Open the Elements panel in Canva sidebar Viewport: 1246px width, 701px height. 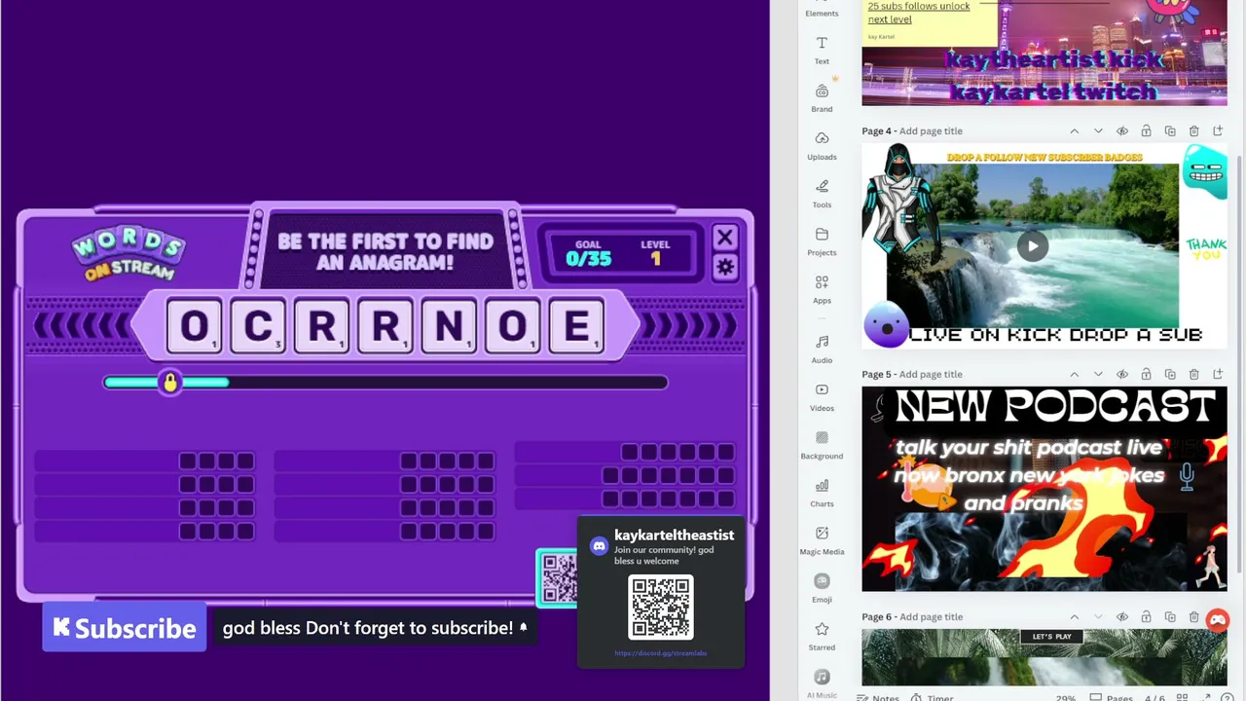tap(822, 10)
